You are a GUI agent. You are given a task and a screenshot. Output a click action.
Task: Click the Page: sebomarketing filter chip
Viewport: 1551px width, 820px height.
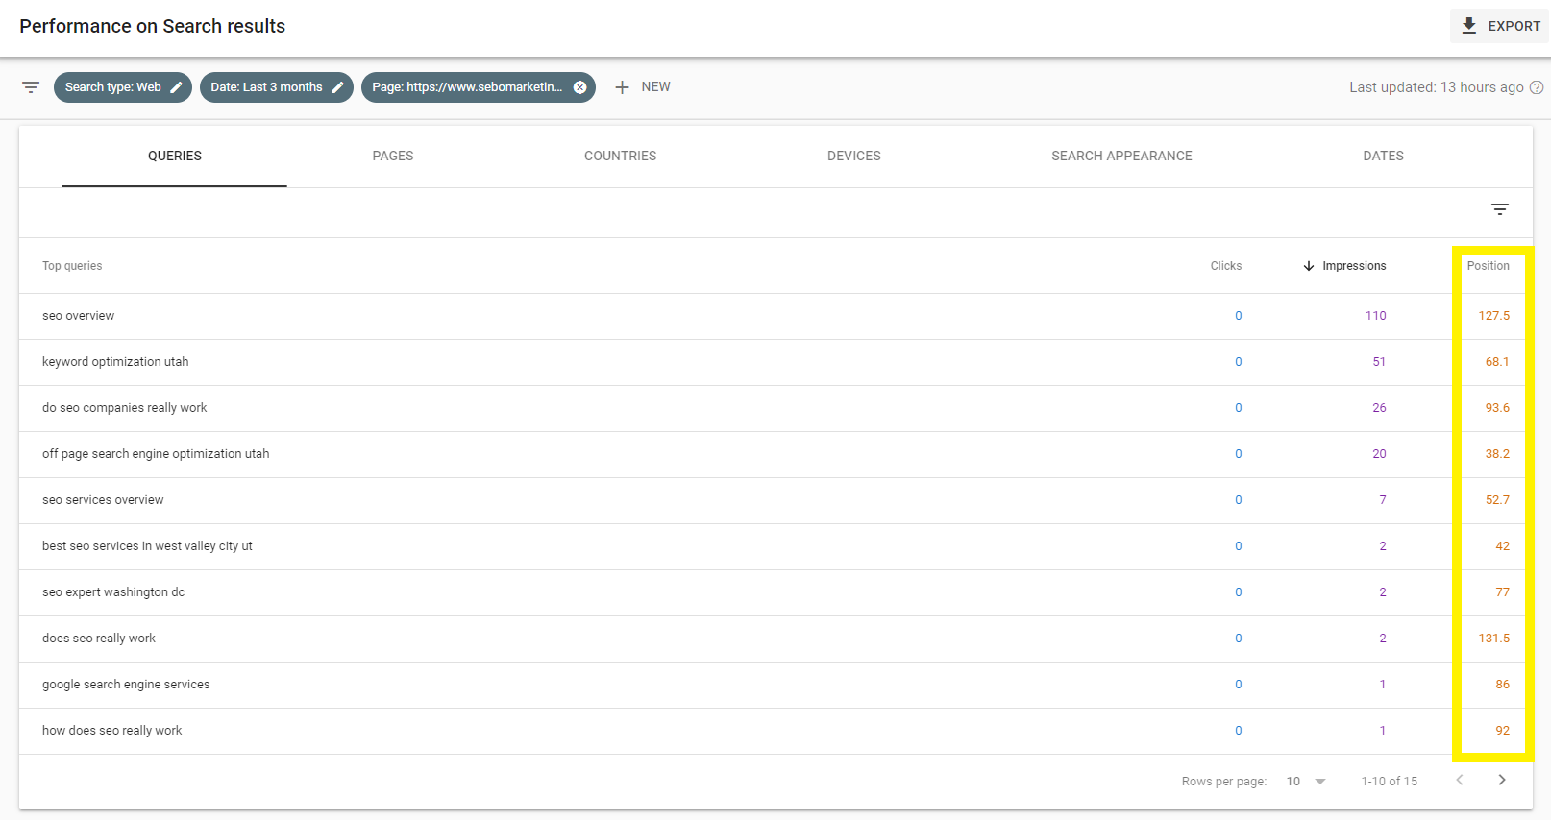[479, 87]
